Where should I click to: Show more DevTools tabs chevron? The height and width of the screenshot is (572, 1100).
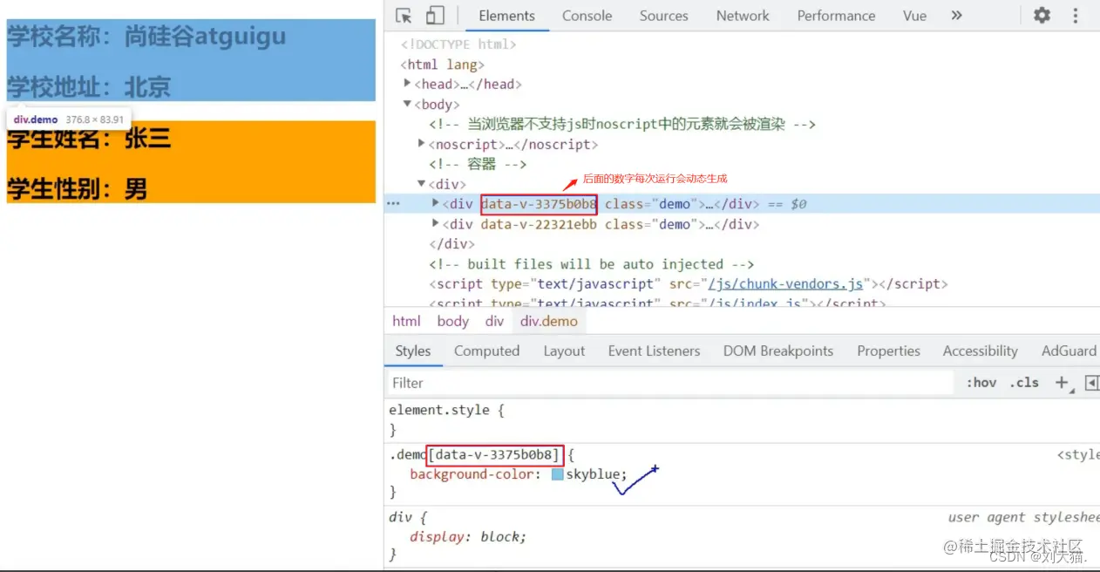click(956, 16)
